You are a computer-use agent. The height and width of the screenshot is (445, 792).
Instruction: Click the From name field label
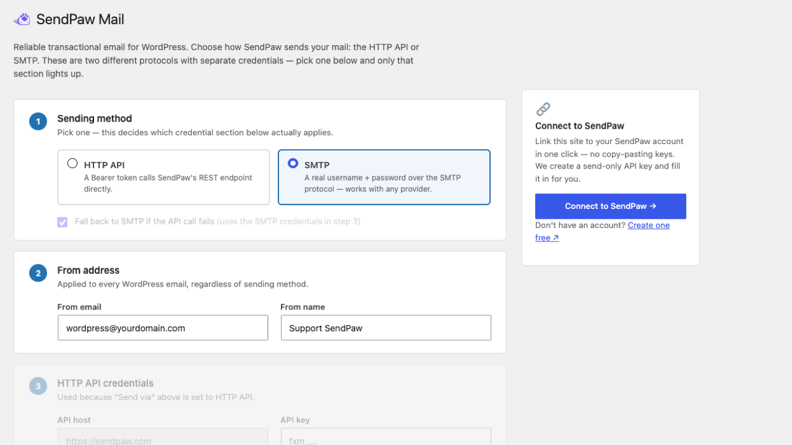click(x=303, y=307)
